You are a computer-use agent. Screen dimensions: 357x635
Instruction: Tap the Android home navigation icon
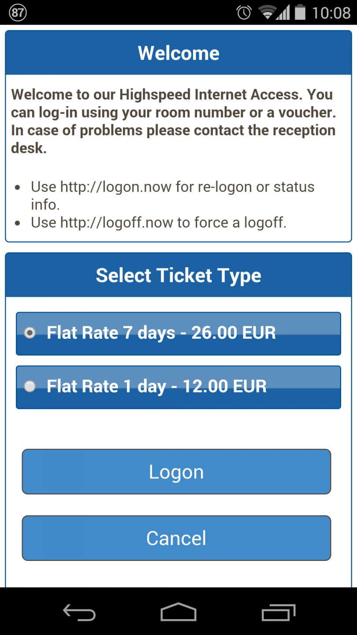tap(178, 612)
